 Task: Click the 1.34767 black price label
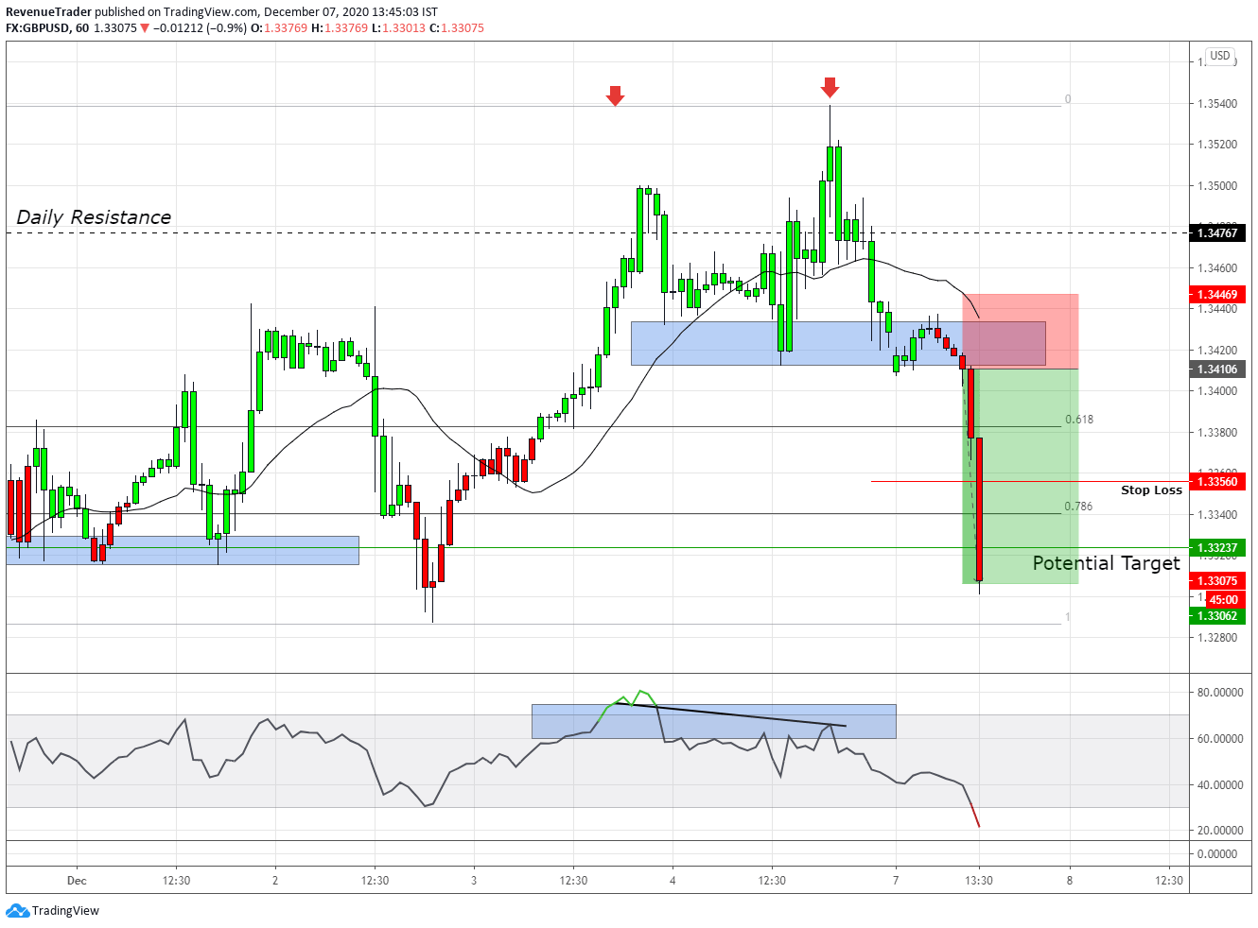tap(1217, 232)
